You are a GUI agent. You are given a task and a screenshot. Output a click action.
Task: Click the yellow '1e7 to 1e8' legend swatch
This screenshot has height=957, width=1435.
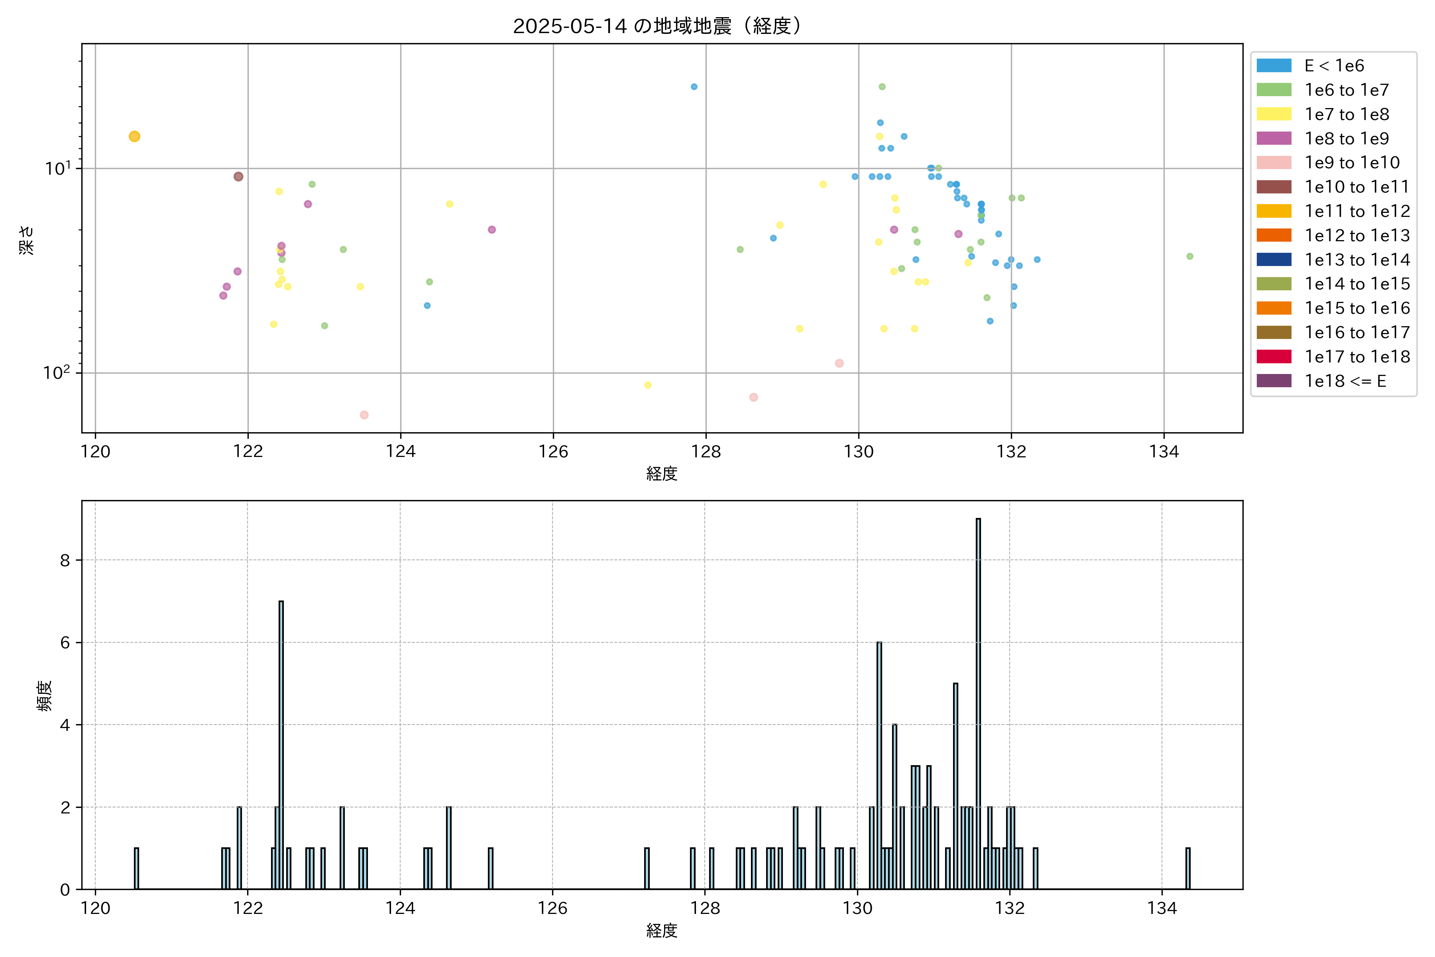point(1274,114)
